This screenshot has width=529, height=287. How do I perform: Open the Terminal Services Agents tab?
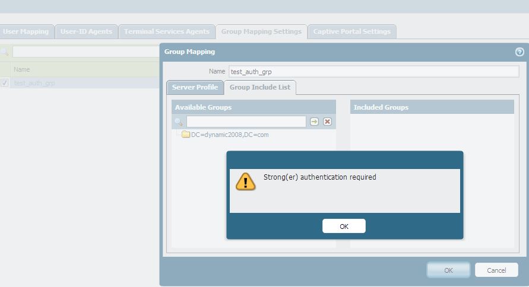tap(167, 31)
